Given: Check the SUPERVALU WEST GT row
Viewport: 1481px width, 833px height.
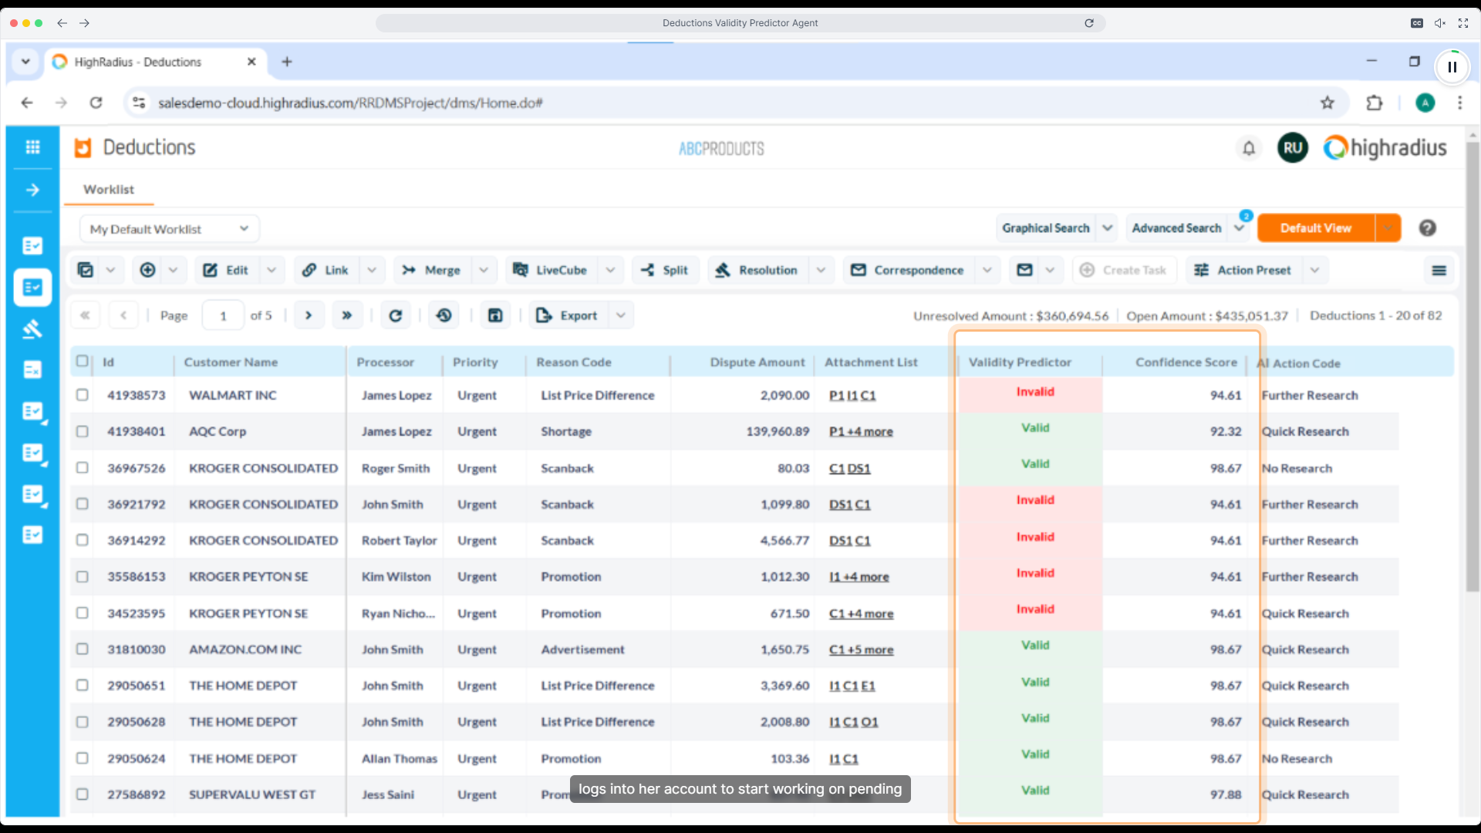Looking at the screenshot, I should coord(83,794).
